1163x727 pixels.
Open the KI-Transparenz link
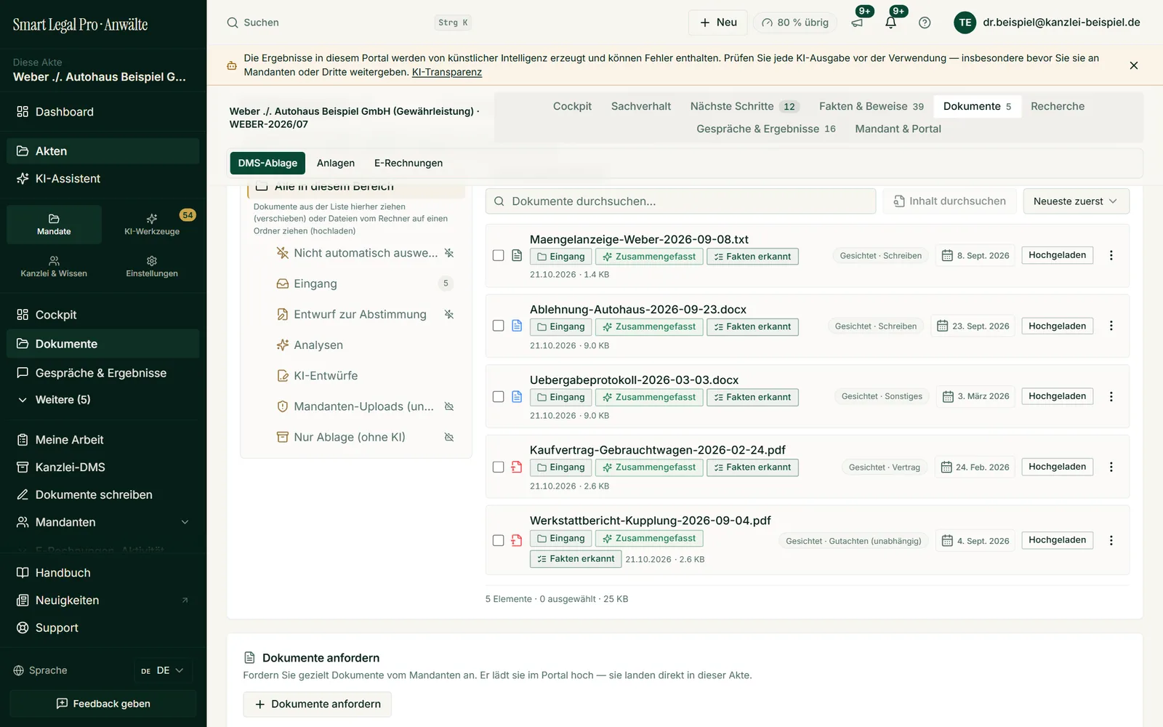tap(447, 72)
